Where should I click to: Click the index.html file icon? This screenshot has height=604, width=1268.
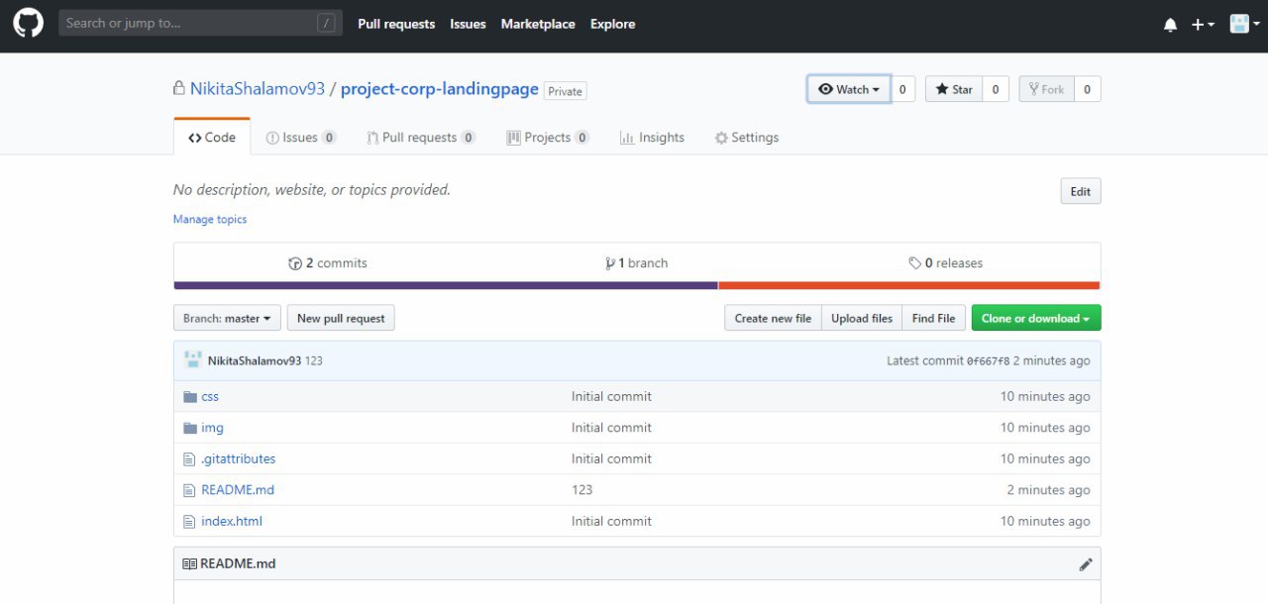[190, 522]
